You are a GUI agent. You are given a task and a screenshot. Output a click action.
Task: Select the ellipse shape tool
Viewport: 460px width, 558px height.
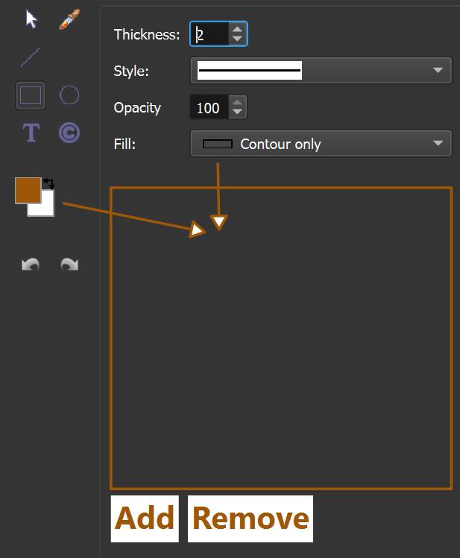coord(69,95)
